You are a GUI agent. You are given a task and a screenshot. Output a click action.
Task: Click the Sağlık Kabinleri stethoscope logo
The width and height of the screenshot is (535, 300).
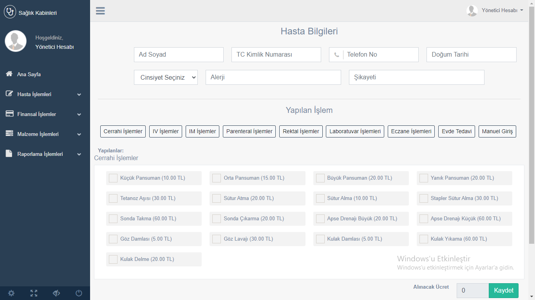(10, 12)
